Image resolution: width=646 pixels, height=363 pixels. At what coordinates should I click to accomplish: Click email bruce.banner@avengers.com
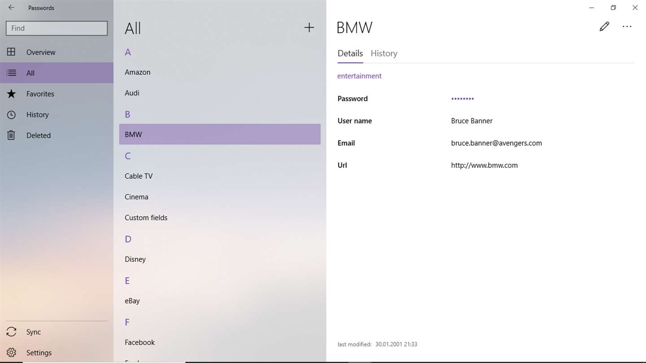[x=496, y=143]
